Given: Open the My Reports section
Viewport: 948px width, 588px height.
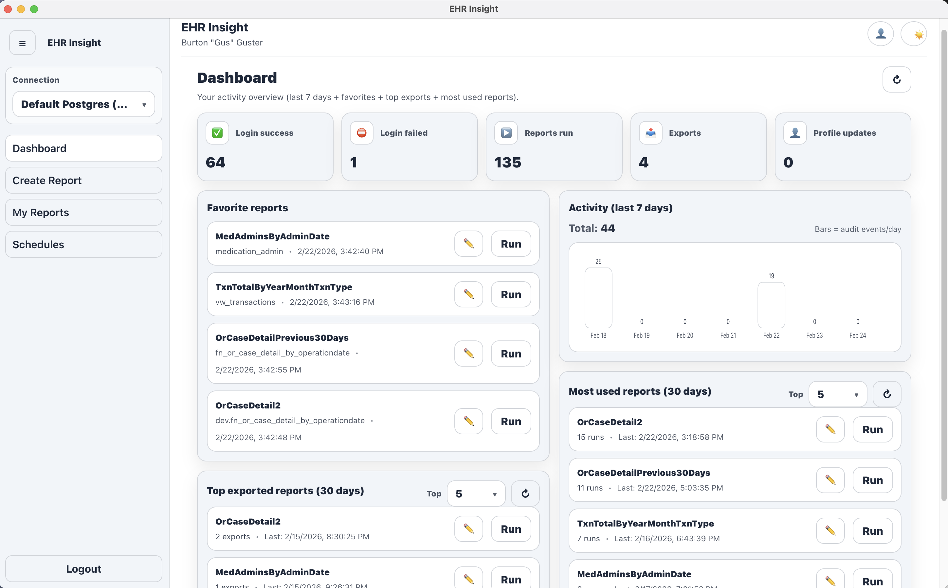Looking at the screenshot, I should pos(84,212).
